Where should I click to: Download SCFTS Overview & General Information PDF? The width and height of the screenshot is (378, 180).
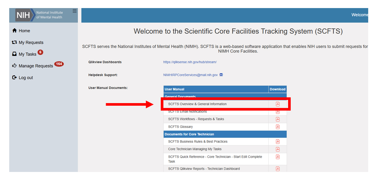277,104
